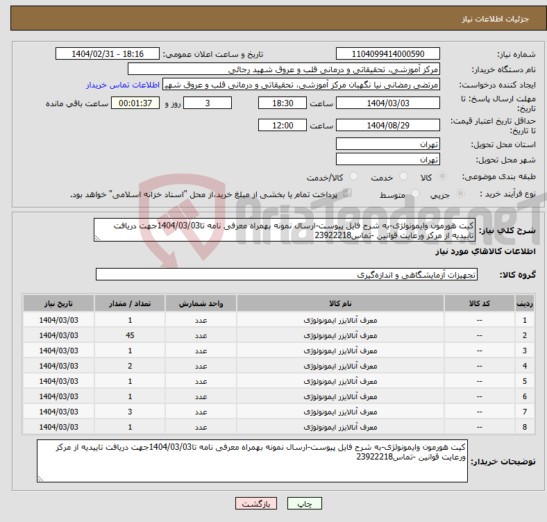Focus the شهر محل تحویل field

pos(387,160)
